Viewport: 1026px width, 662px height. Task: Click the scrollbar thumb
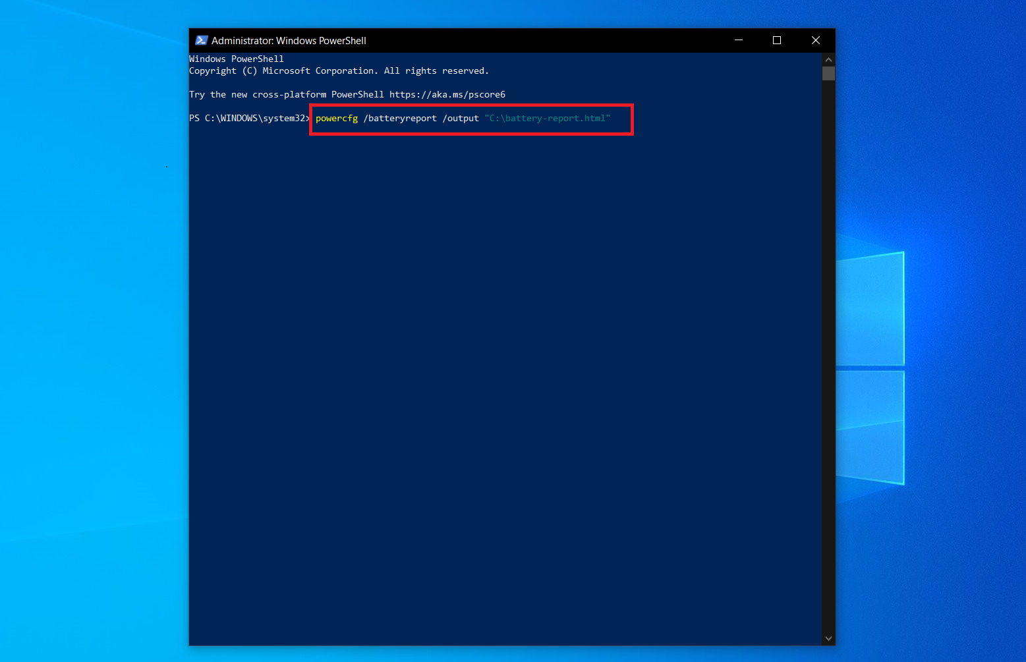(828, 73)
